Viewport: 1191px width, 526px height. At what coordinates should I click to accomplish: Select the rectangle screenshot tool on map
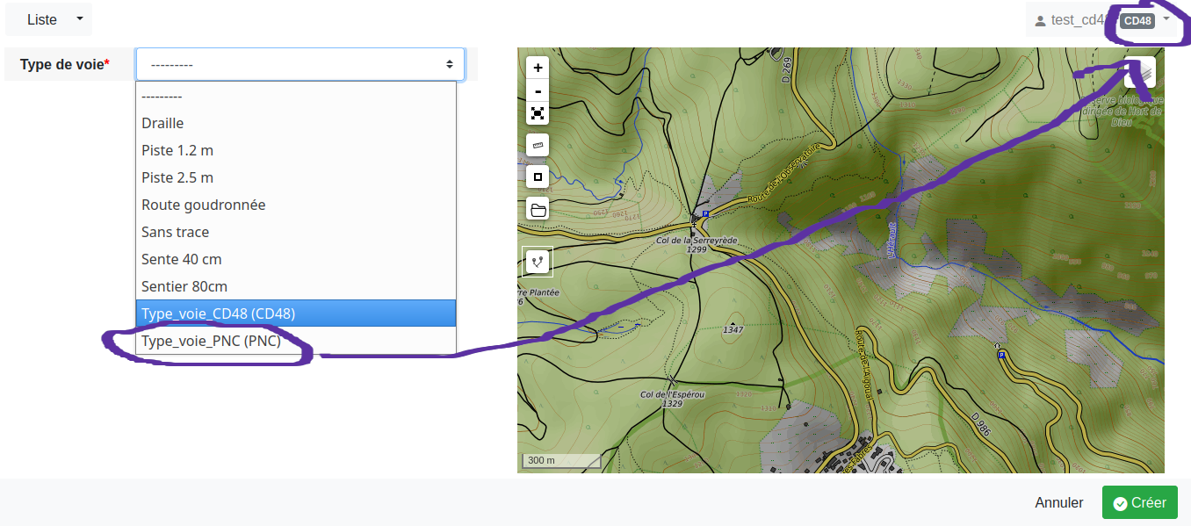coord(538,177)
